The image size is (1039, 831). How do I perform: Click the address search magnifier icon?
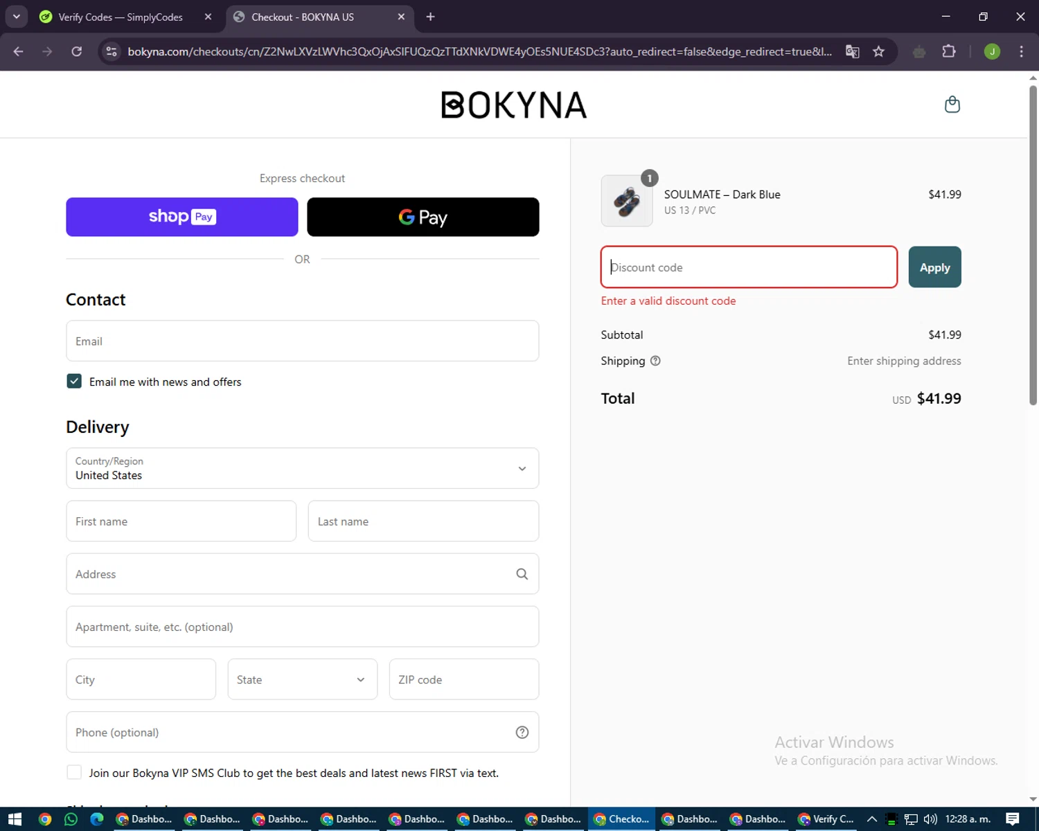click(x=522, y=574)
